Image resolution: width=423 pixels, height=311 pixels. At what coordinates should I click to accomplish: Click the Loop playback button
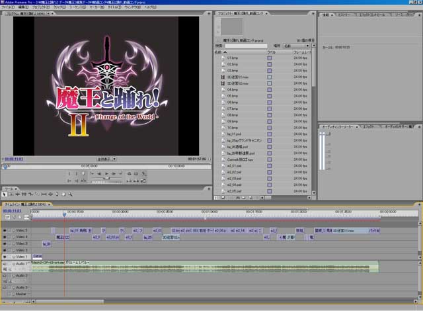[129, 173]
